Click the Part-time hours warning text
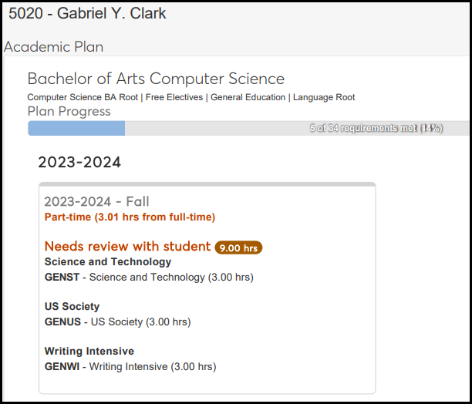Image resolution: width=472 pixels, height=404 pixels. coord(130,217)
